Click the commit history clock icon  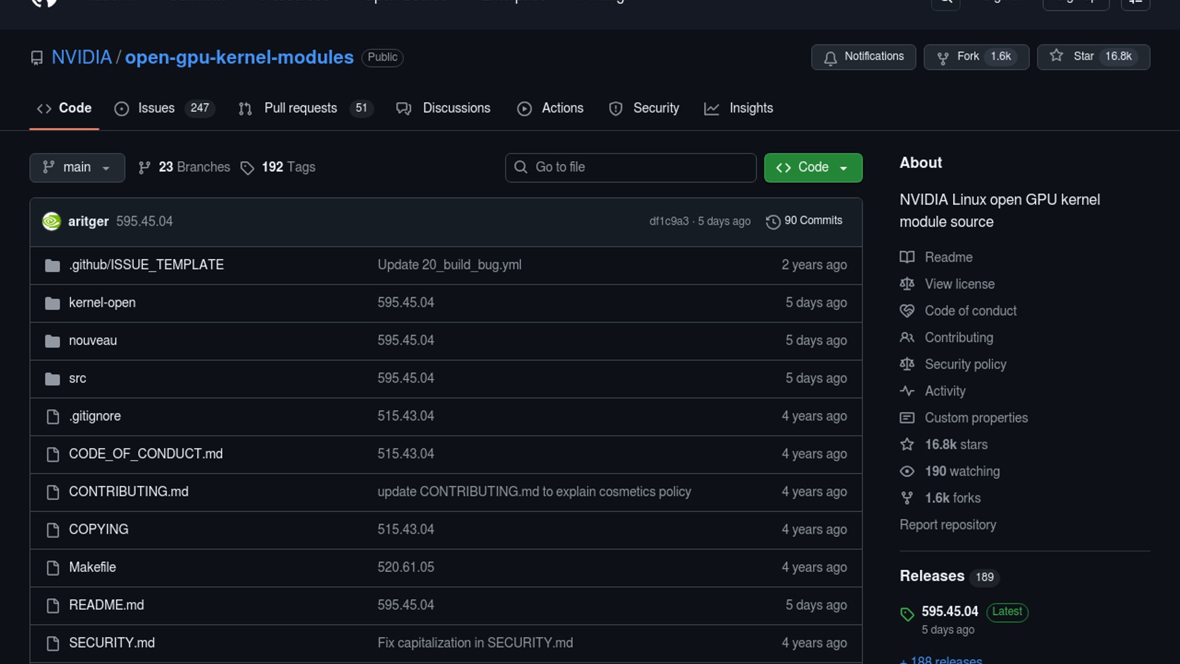tap(773, 221)
